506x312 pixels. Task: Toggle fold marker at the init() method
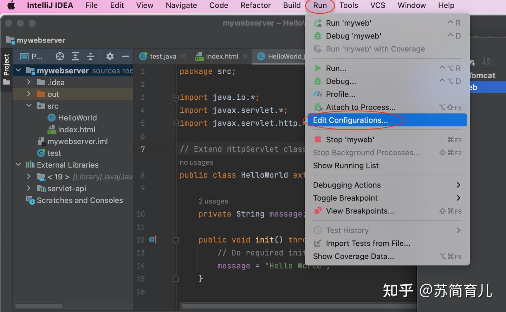click(176, 240)
